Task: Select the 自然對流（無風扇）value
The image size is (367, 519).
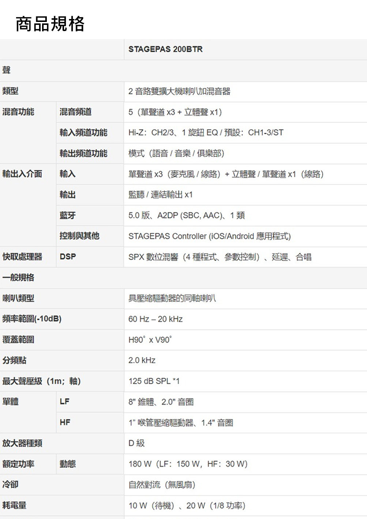Action: pyautogui.click(x=162, y=485)
